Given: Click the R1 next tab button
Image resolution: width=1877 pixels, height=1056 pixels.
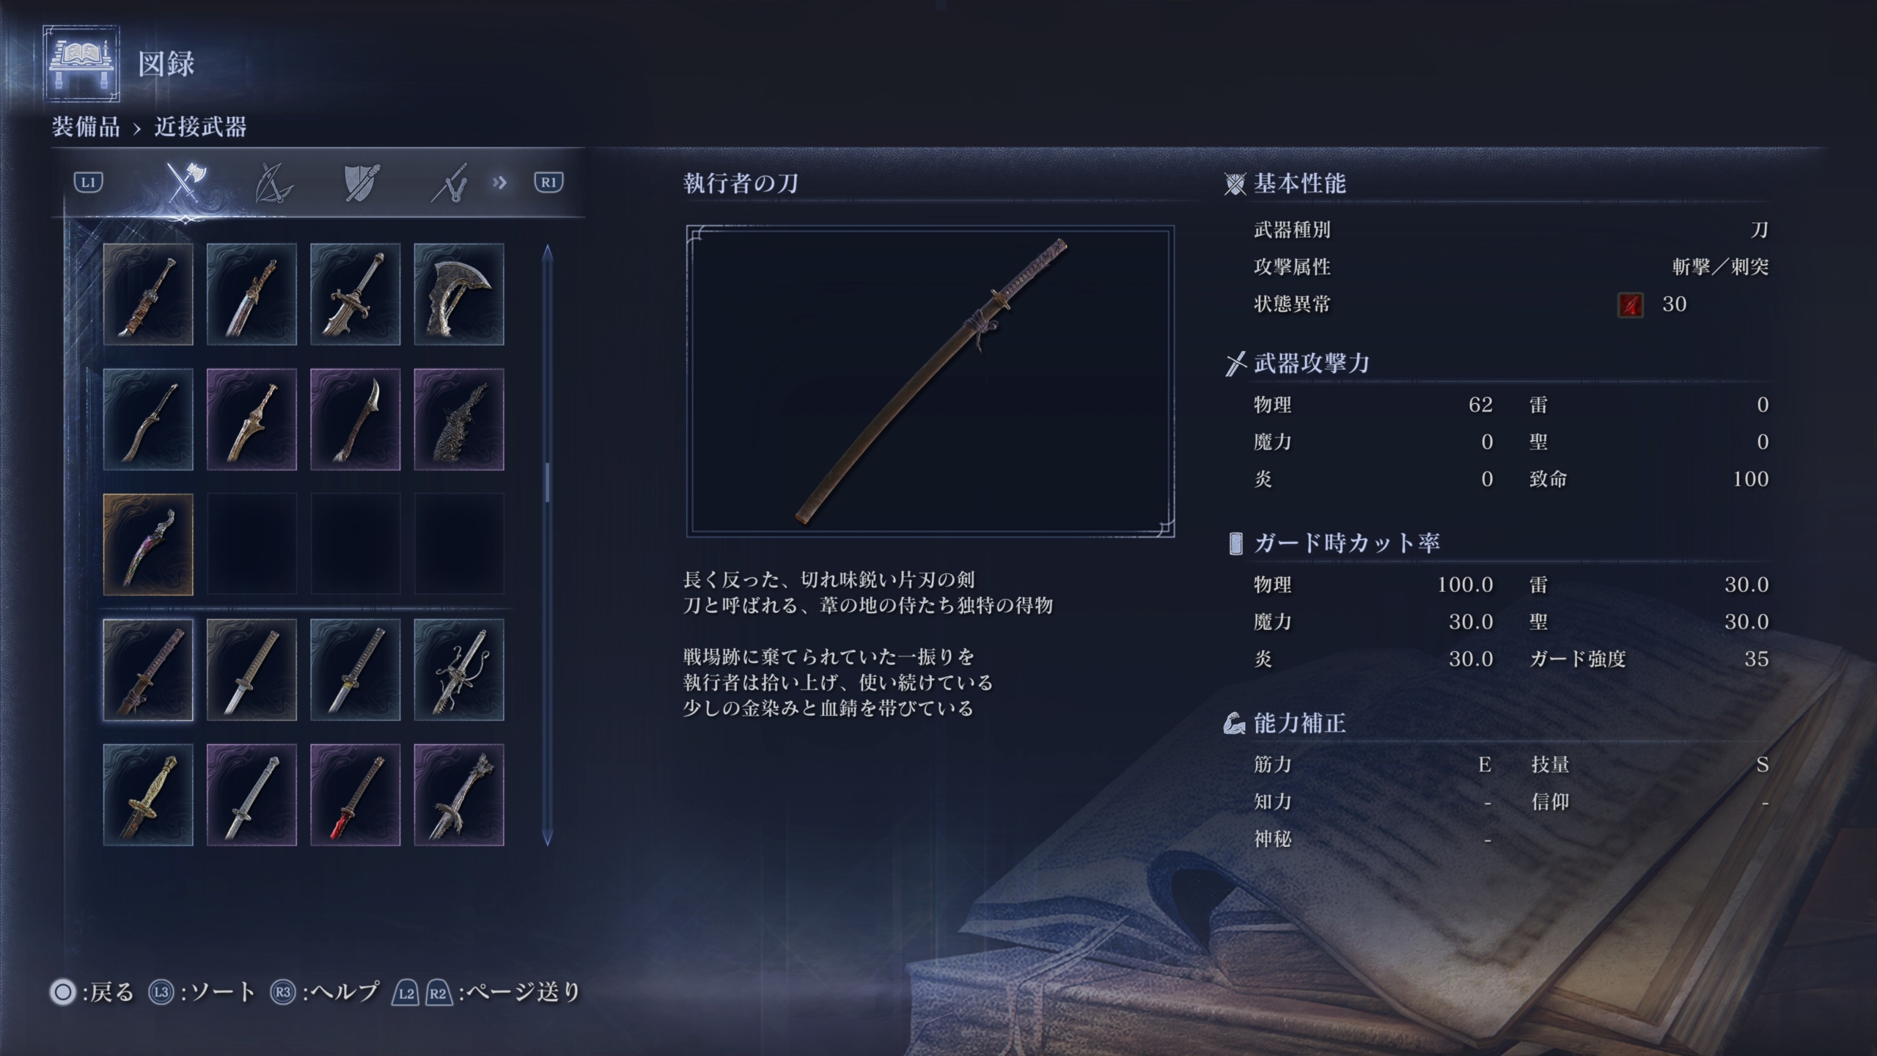Looking at the screenshot, I should 548,183.
